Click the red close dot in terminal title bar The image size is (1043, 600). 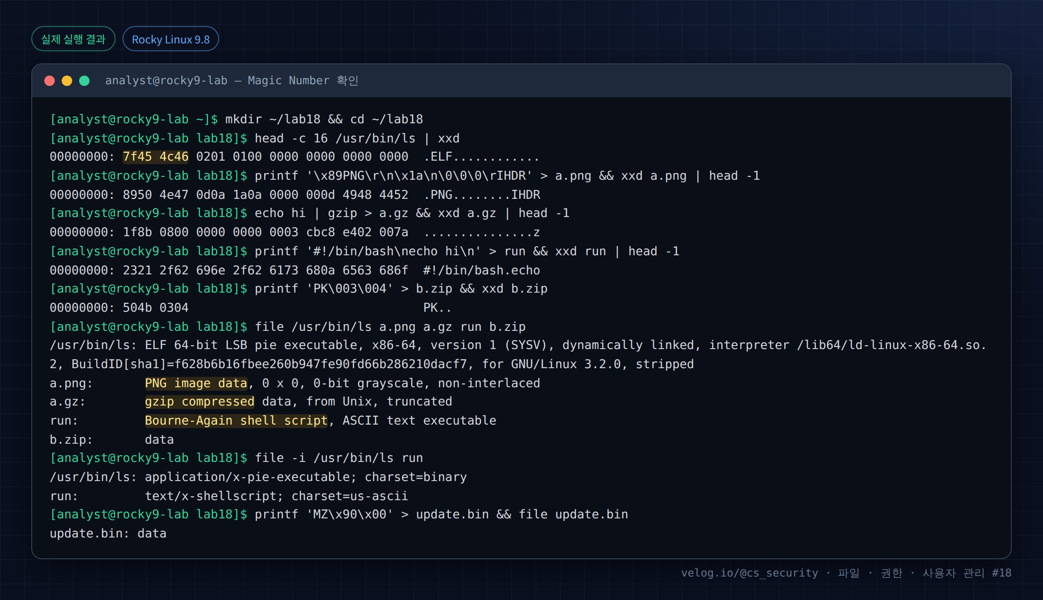50,81
